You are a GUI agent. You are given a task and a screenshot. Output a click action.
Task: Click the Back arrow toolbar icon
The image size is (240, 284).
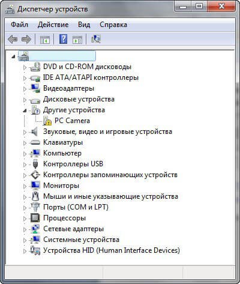(x=13, y=39)
